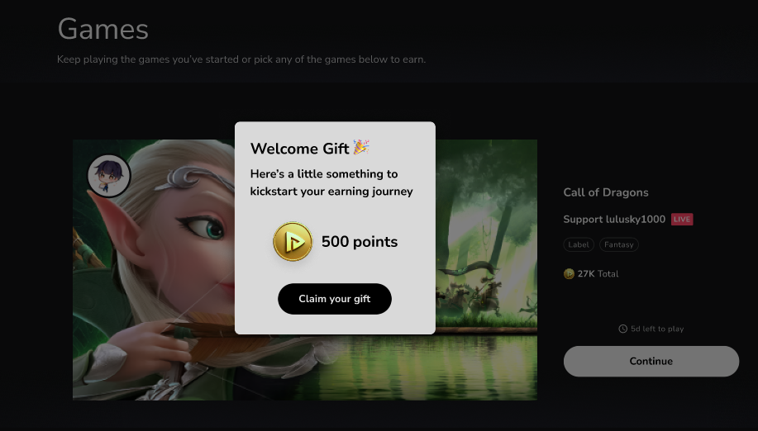
Task: Click the kickstart your earning journey text
Action: click(x=331, y=192)
